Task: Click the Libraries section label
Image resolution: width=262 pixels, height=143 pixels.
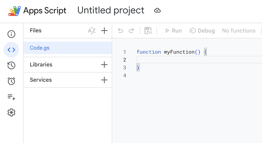Action: click(x=41, y=65)
